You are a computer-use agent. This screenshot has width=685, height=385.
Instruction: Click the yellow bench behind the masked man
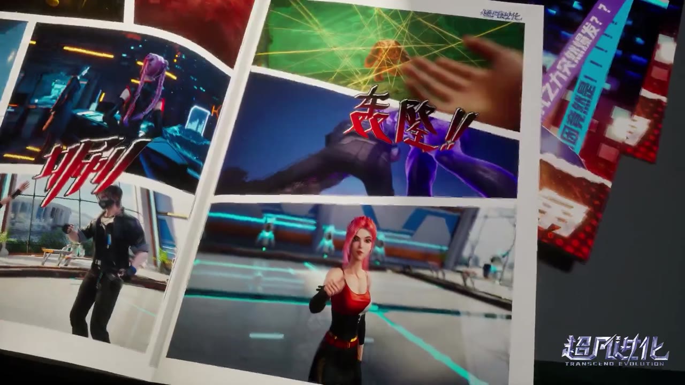click(60, 255)
